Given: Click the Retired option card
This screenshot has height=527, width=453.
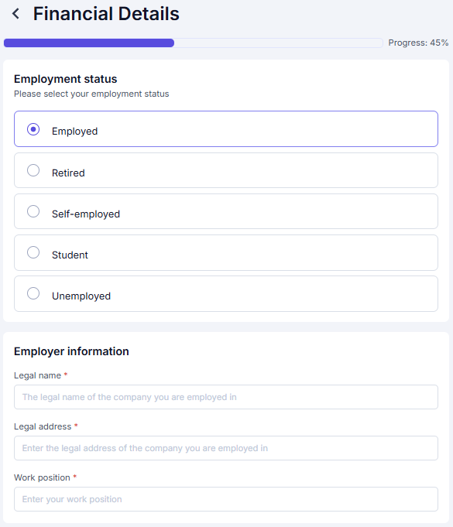Looking at the screenshot, I should (x=226, y=170).
